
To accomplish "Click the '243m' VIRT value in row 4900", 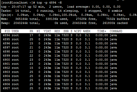I will 47,60.
